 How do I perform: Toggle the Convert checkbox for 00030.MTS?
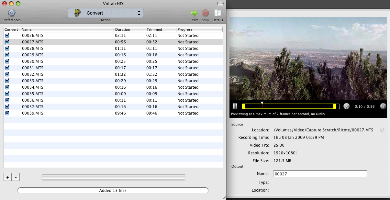click(x=7, y=61)
